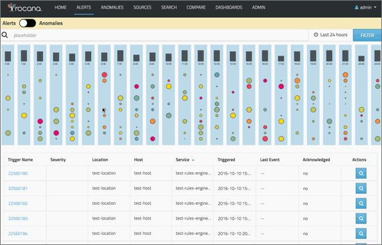382x245 pixels.
Task: Click the large magenta bubble in the 17:00 column
Action: tap(281, 86)
